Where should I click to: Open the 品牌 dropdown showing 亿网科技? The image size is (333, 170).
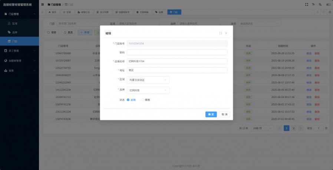[148, 90]
